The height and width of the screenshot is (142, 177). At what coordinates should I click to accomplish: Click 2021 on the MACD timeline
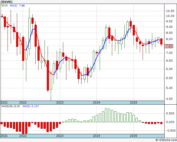(x=4, y=136)
